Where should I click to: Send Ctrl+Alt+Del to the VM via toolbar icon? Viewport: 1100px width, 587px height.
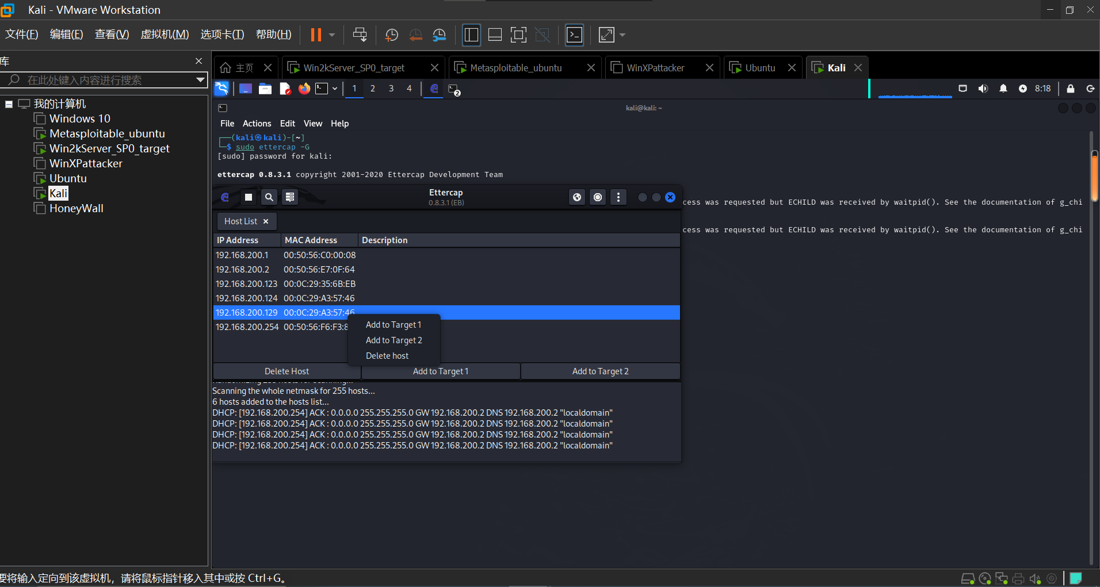360,34
